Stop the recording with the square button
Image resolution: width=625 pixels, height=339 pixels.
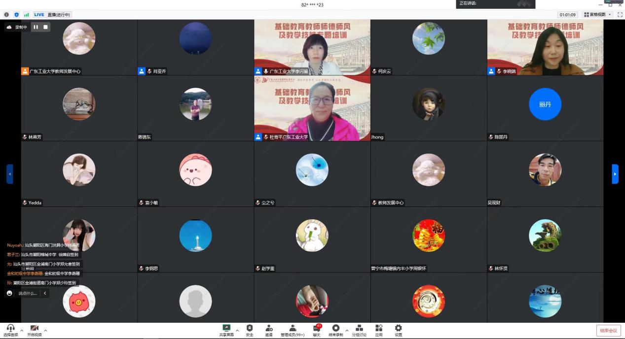tap(46, 27)
